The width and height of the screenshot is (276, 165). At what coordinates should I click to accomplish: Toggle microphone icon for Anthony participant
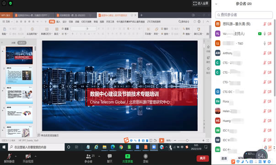coord(265,53)
